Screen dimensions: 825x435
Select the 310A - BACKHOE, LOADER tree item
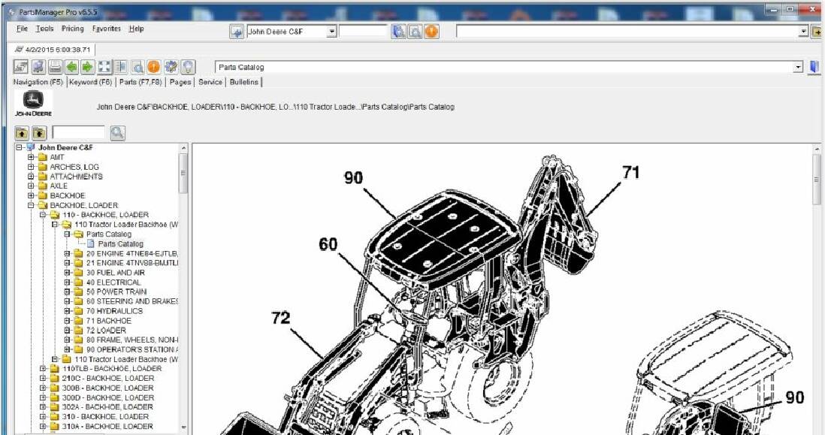tap(108, 426)
